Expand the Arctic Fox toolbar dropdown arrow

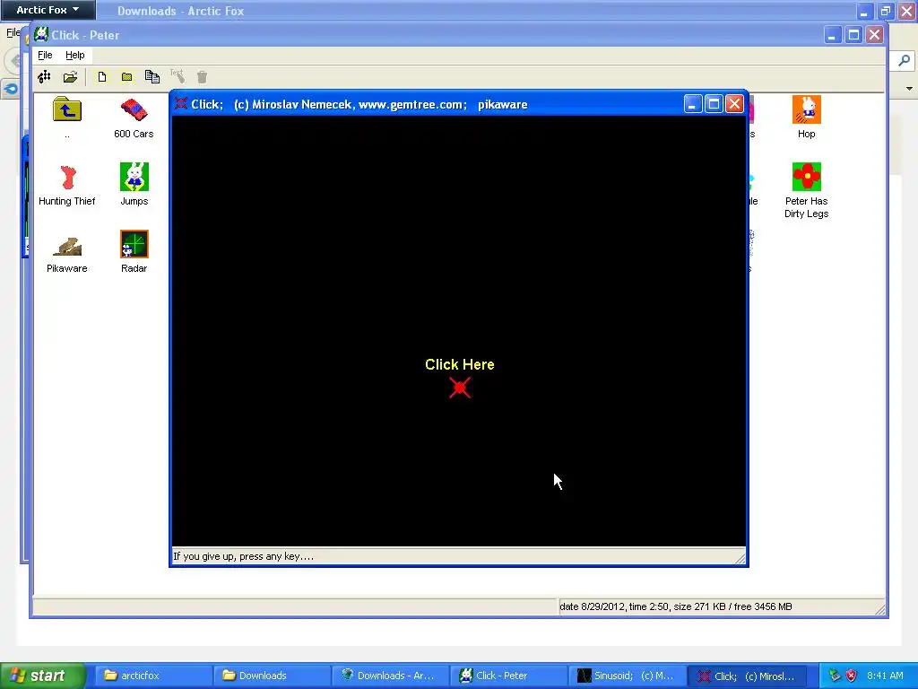pos(909,89)
